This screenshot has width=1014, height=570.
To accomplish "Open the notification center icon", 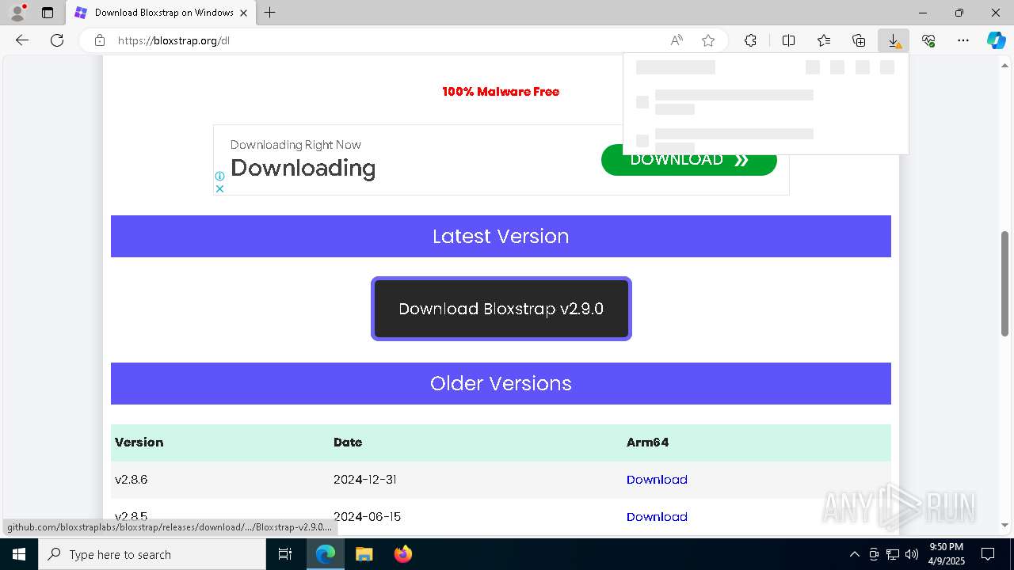I will 988,554.
